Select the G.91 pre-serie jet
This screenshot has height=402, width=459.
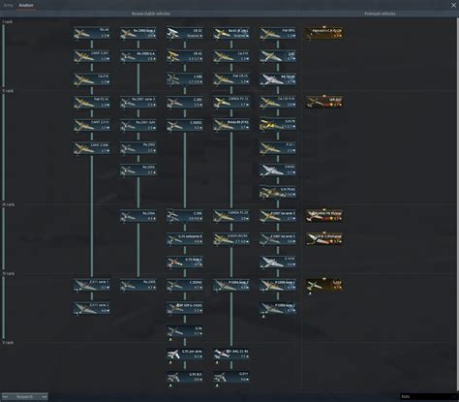coord(185,355)
